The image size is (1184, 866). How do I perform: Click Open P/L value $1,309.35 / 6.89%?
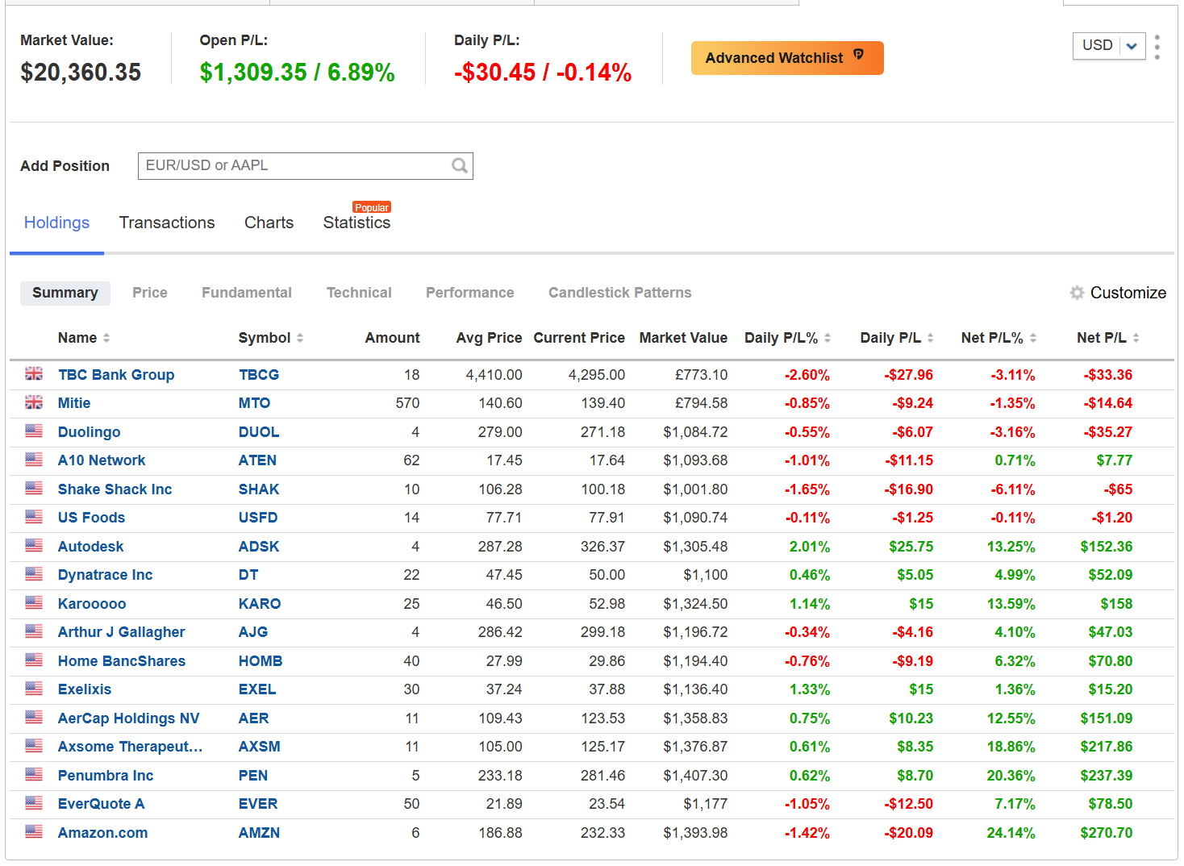coord(297,73)
